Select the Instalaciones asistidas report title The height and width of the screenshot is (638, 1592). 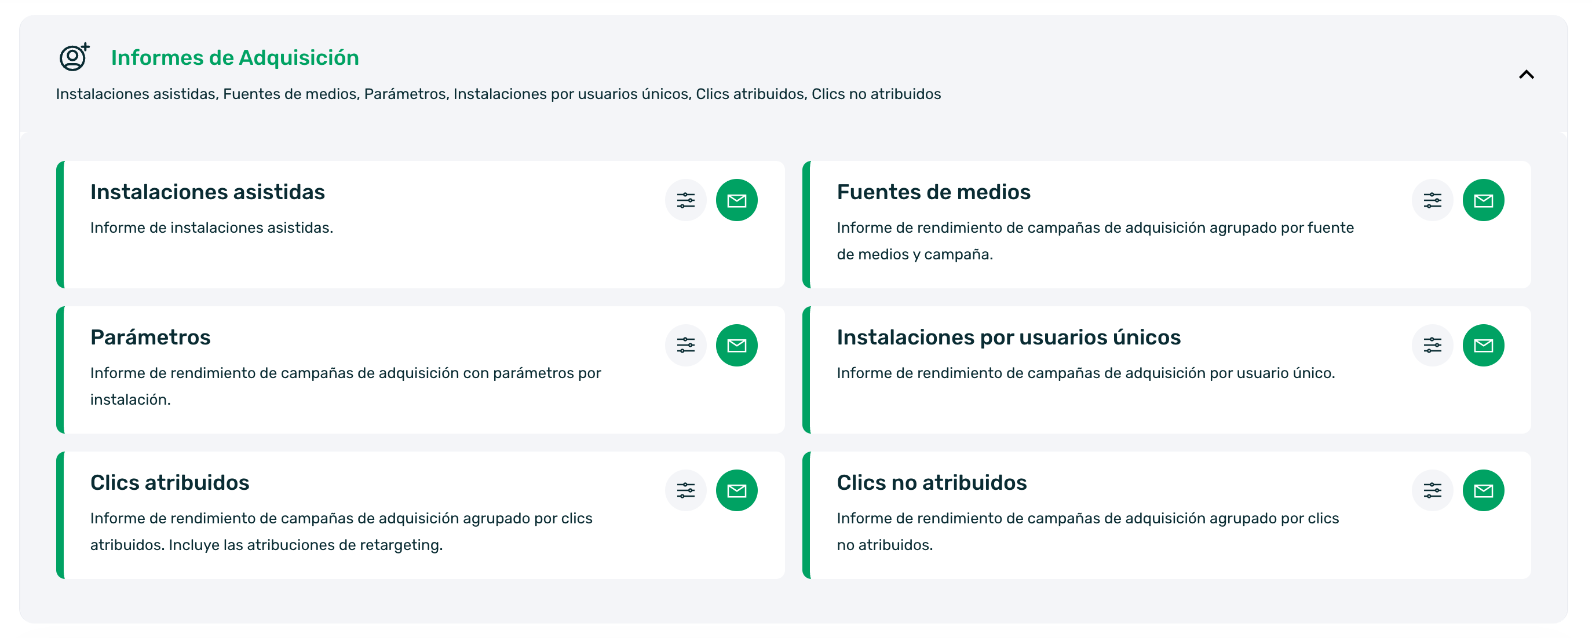pyautogui.click(x=207, y=192)
